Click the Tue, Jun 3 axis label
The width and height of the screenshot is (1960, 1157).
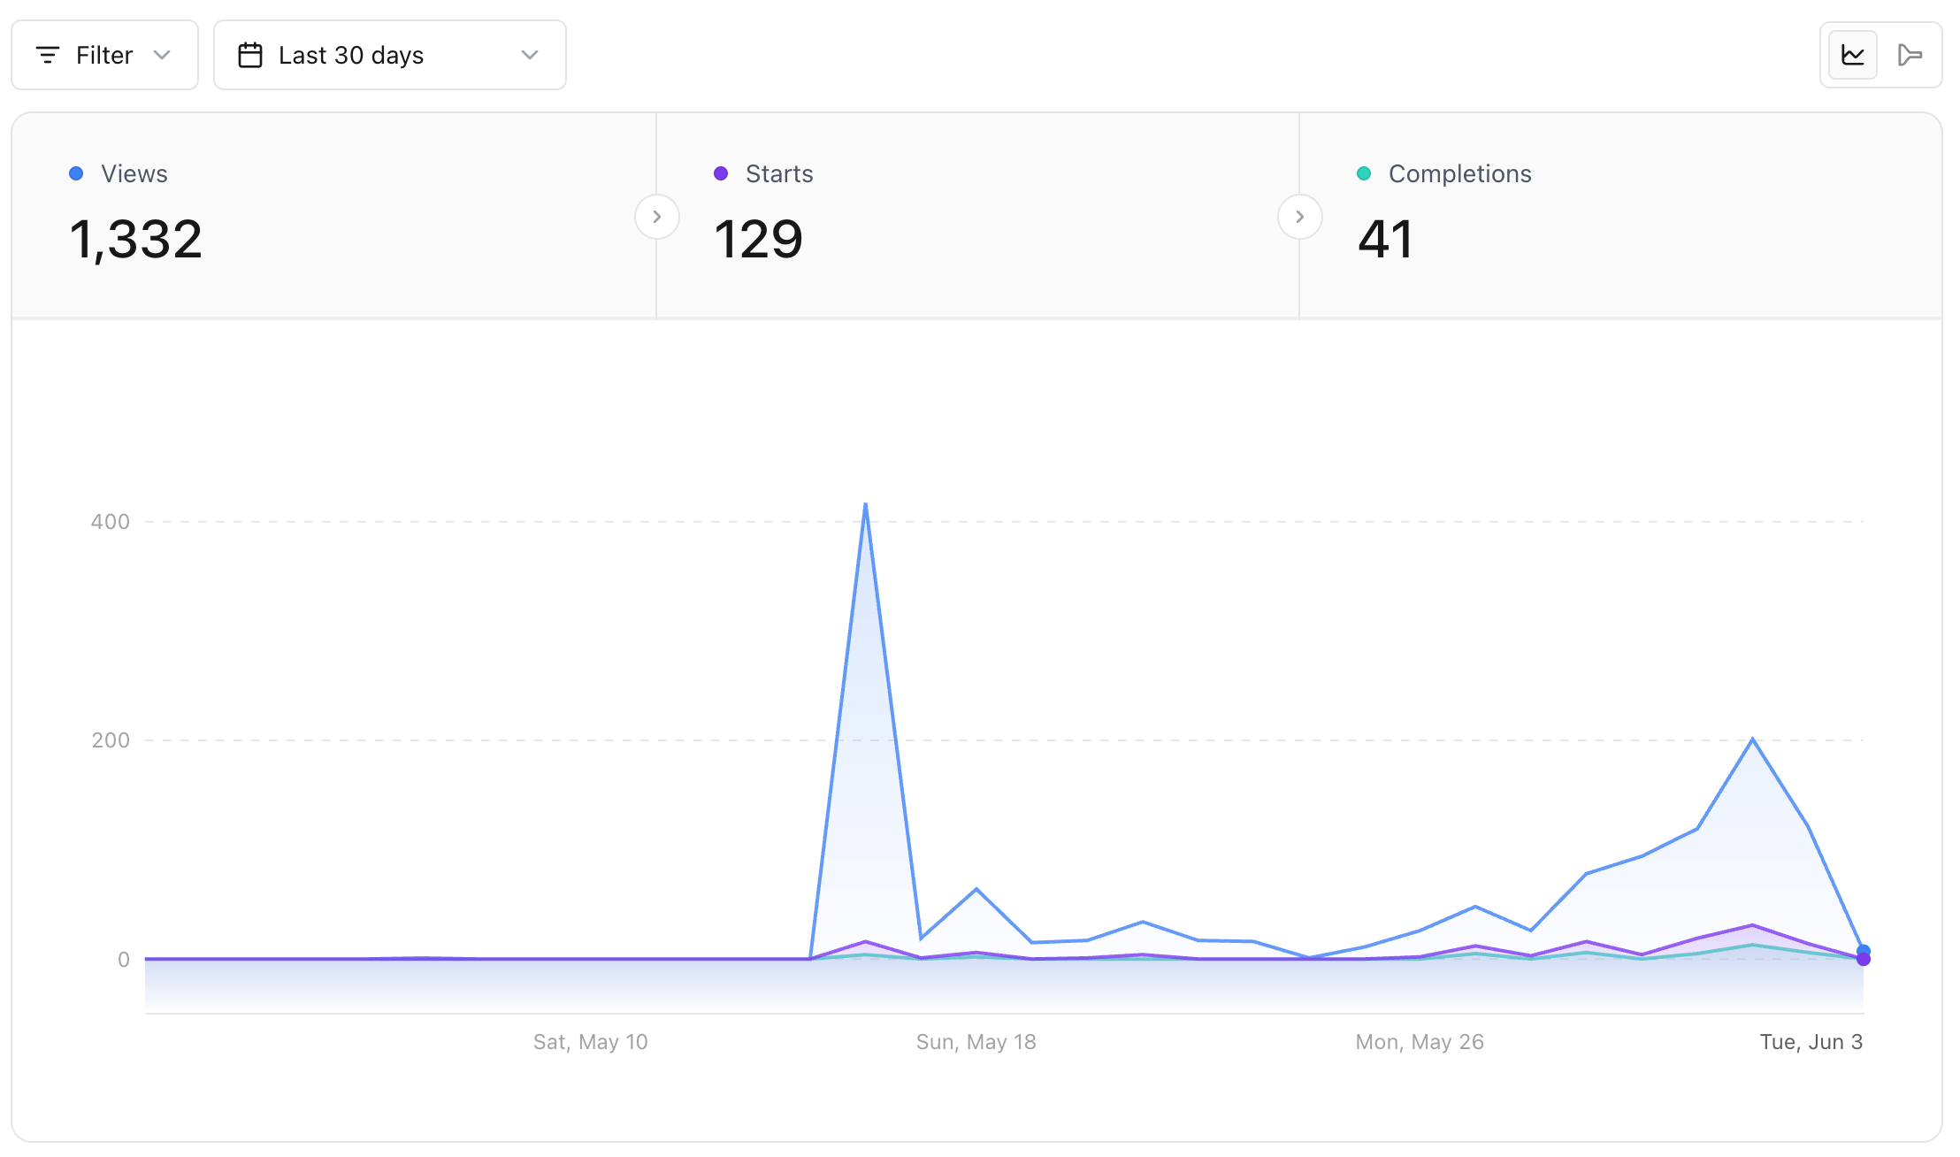(x=1811, y=1042)
